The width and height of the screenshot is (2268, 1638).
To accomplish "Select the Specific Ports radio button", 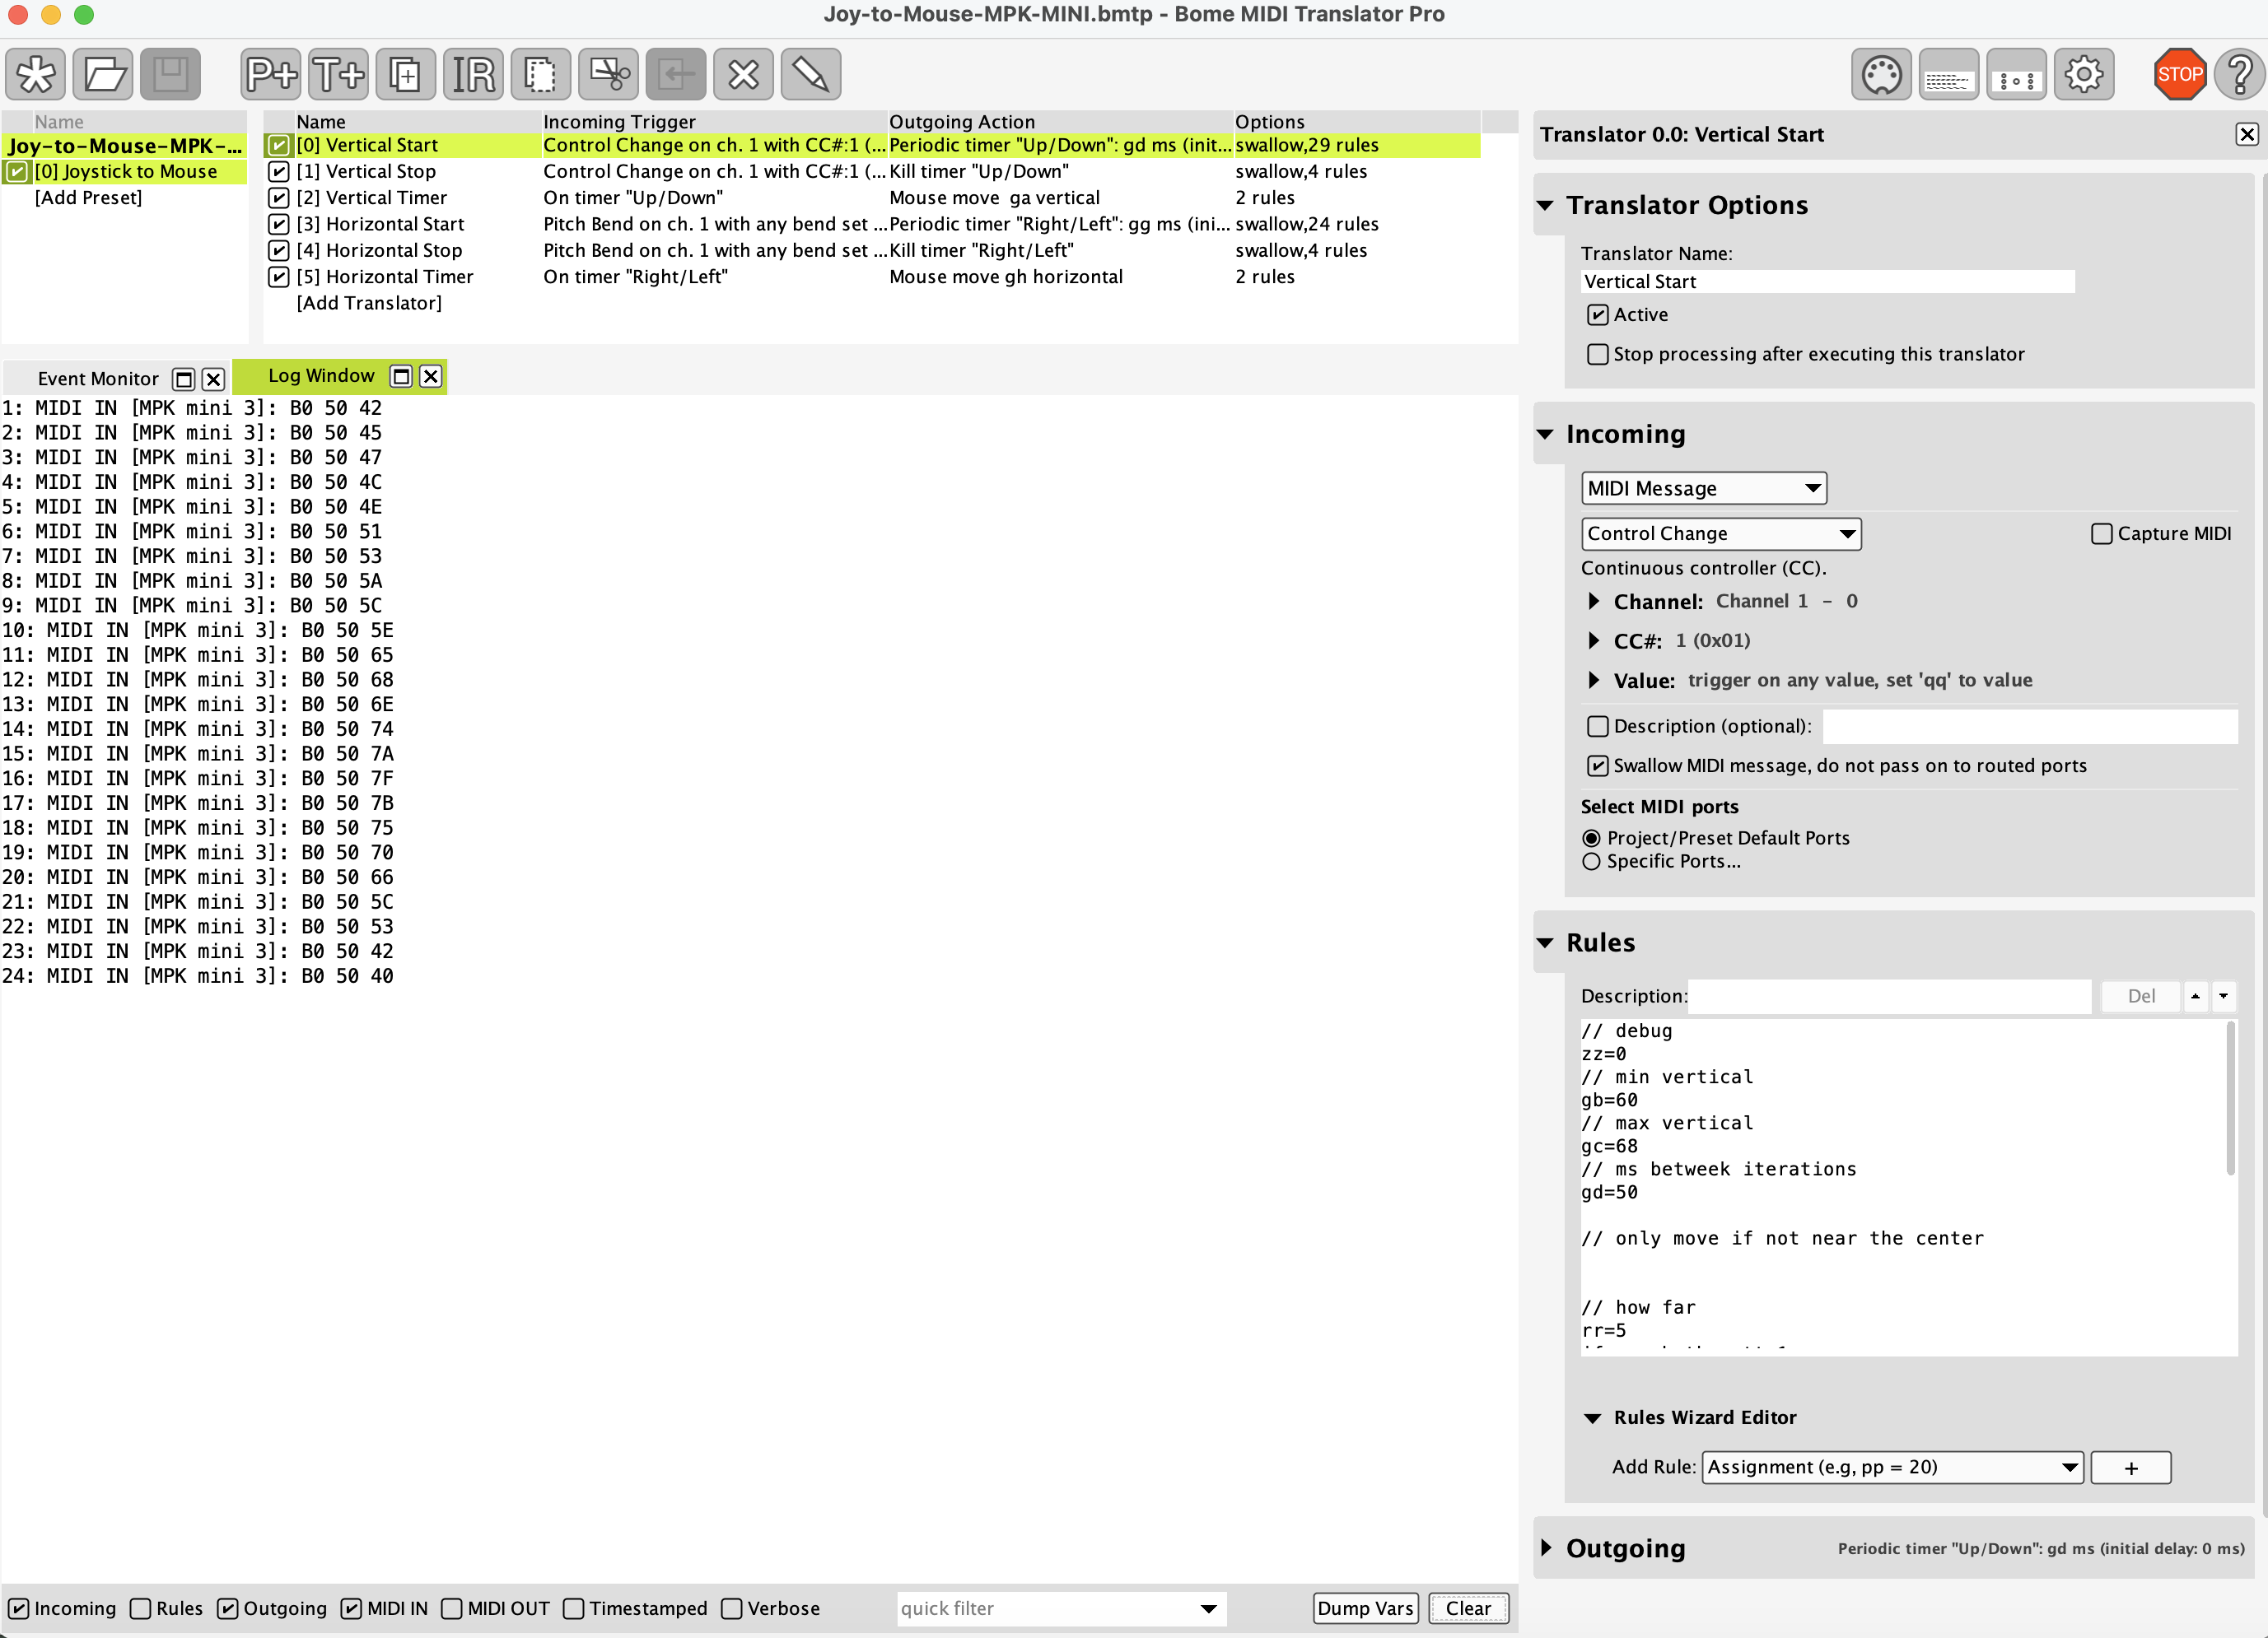I will [1592, 862].
